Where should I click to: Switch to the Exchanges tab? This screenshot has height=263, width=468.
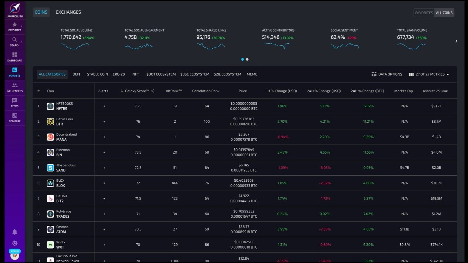(x=68, y=12)
